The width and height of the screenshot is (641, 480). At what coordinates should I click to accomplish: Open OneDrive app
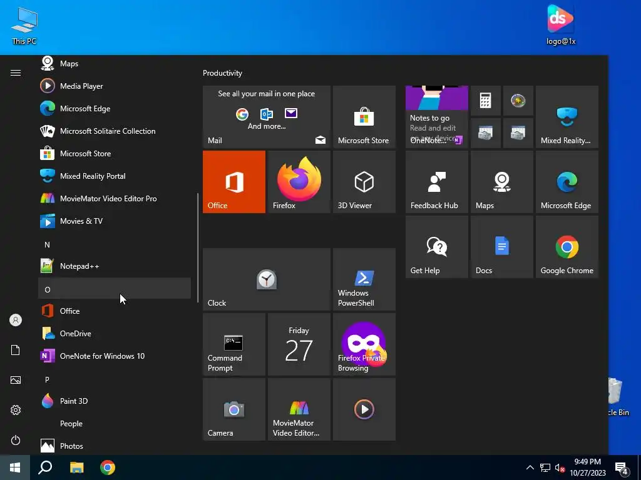[x=115, y=334]
